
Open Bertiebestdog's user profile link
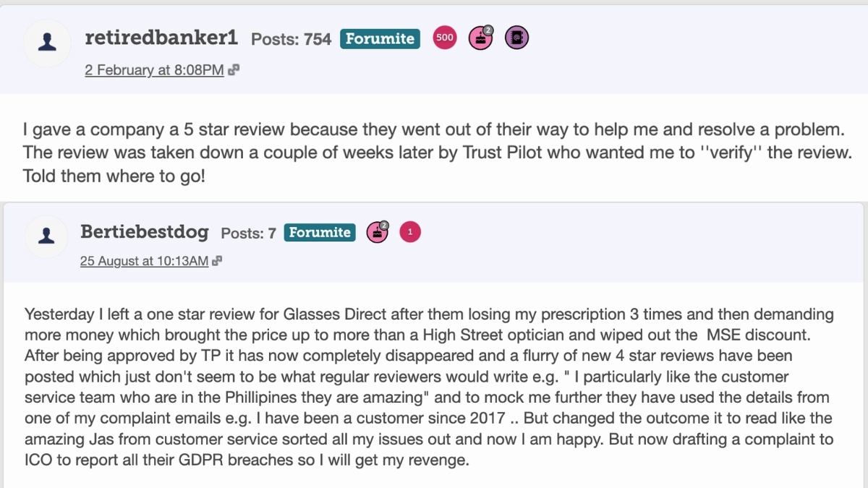pyautogui.click(x=145, y=232)
